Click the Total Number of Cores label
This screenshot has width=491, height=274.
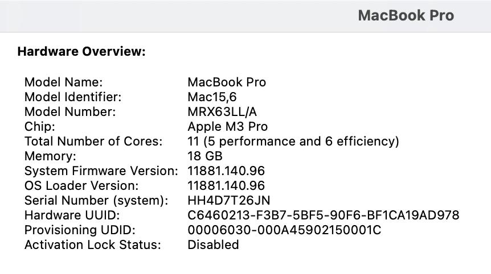(x=93, y=141)
